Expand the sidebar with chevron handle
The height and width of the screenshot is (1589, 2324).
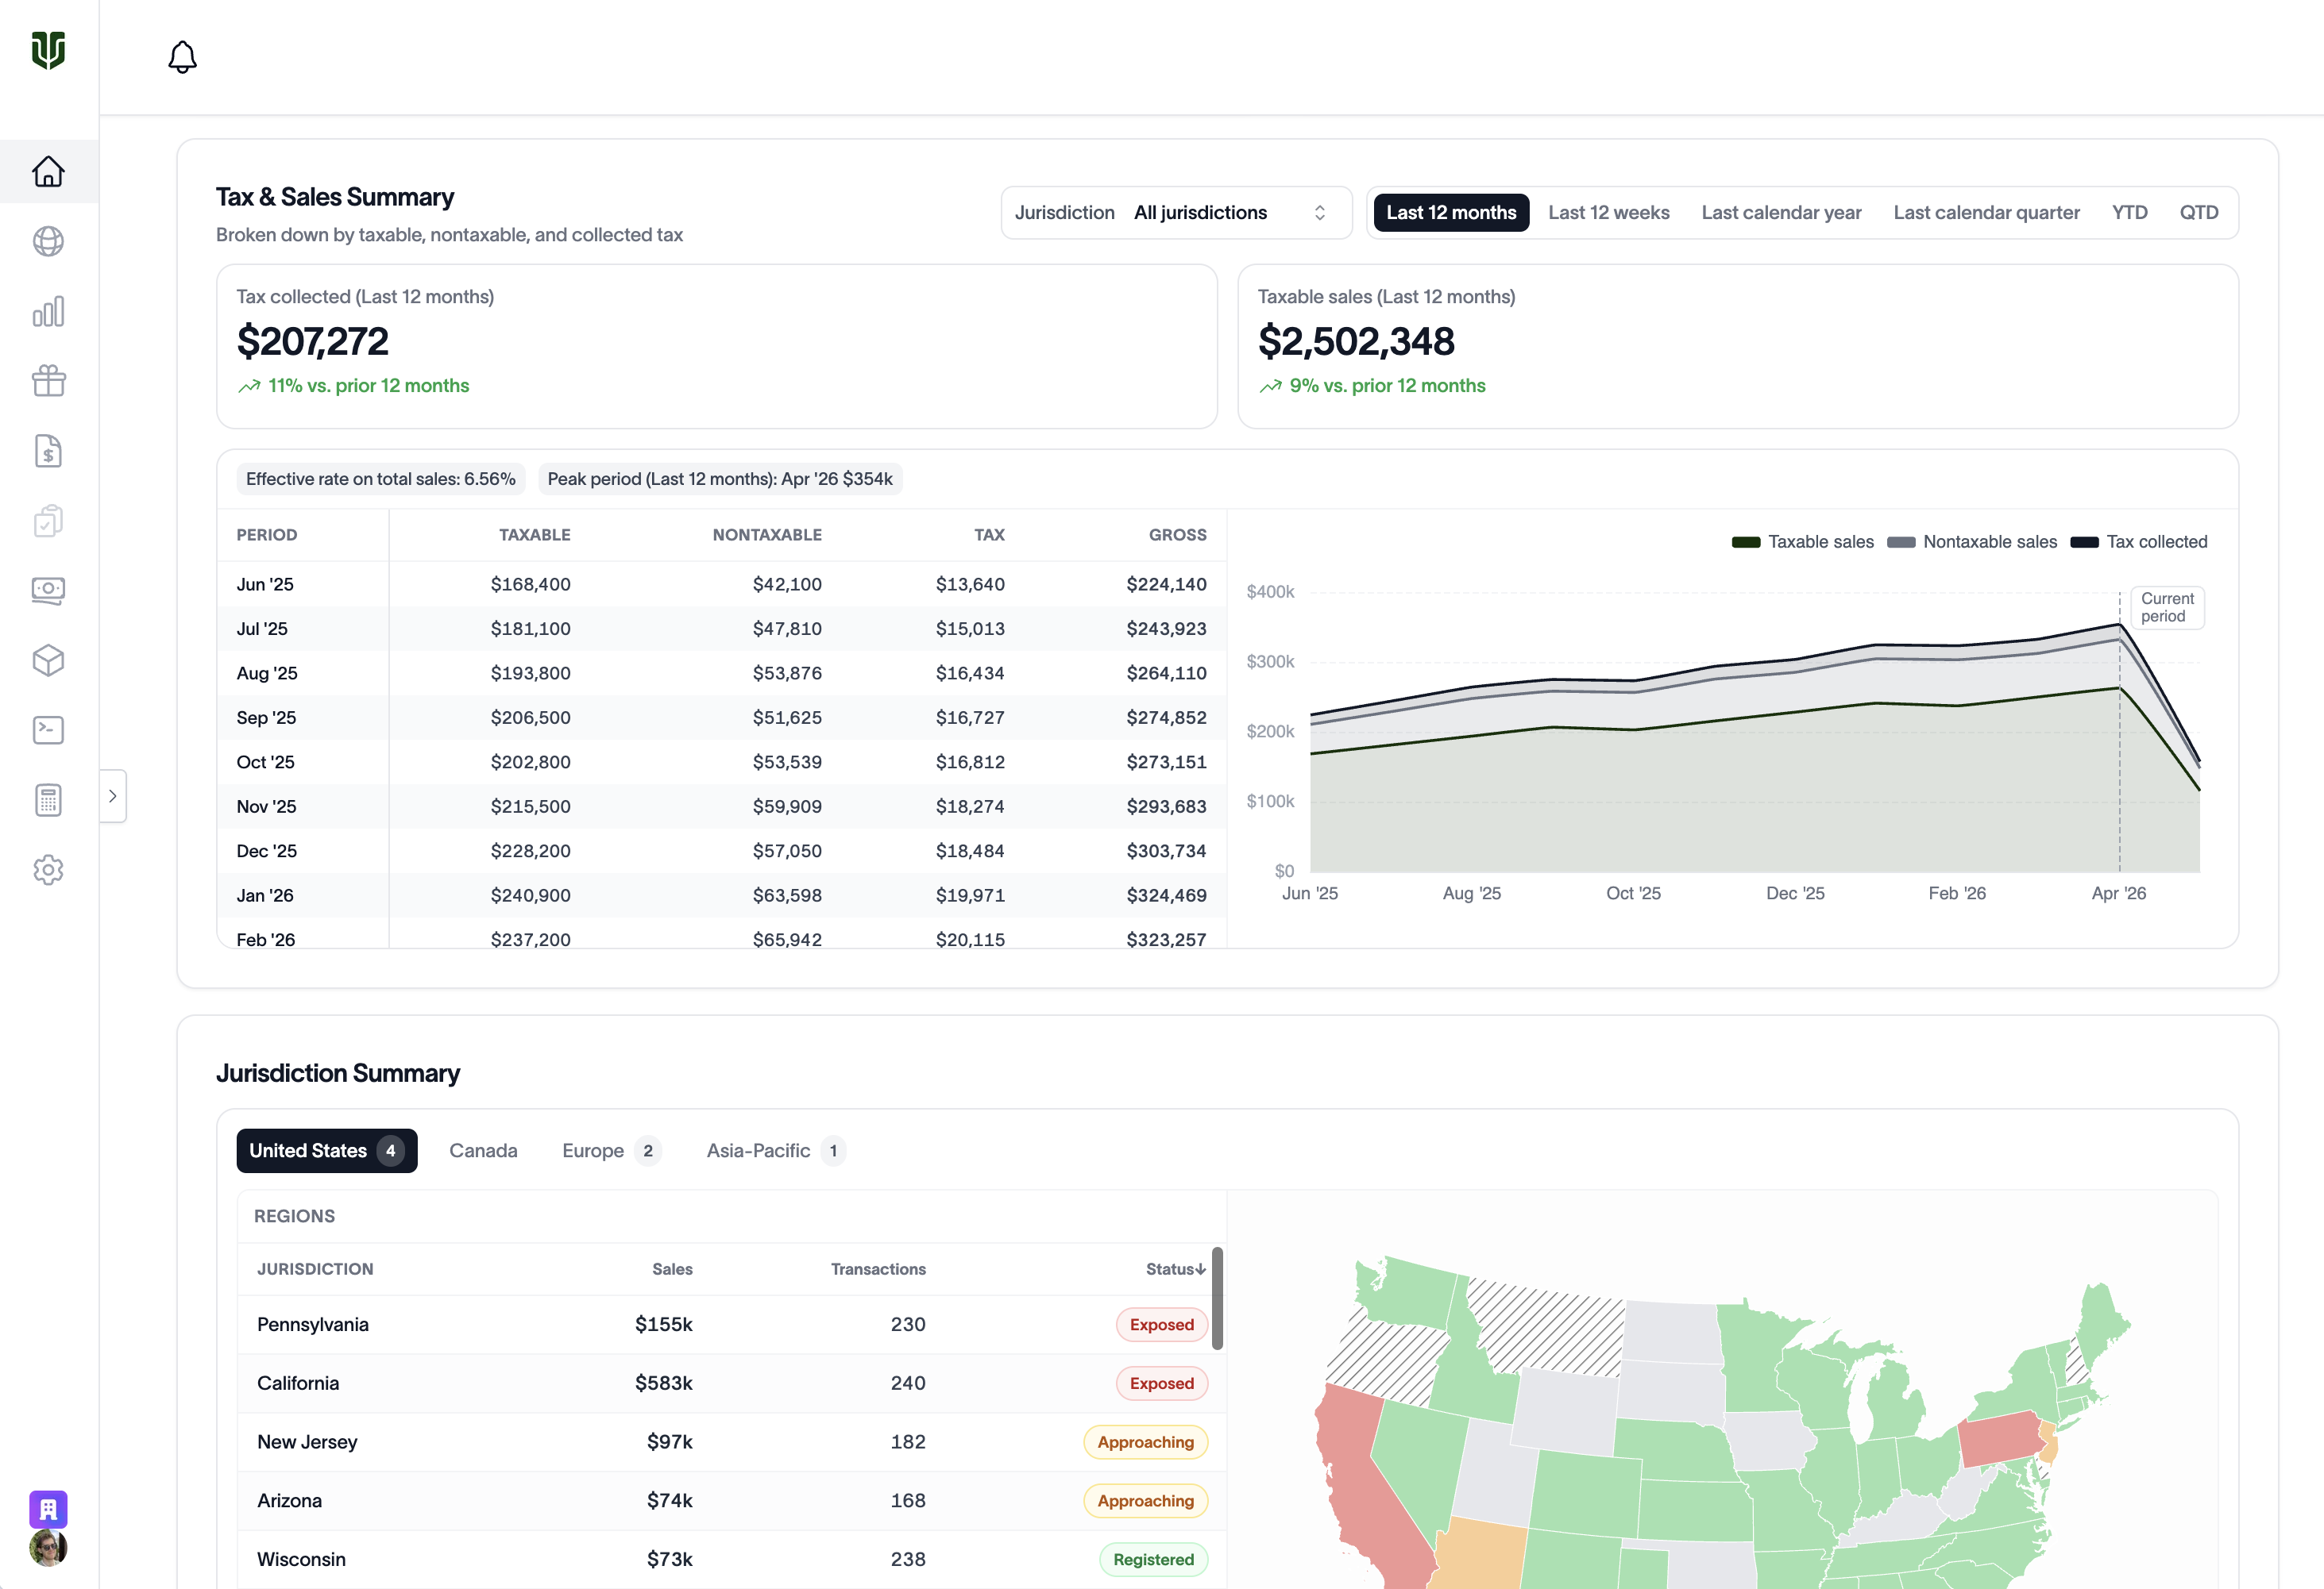pyautogui.click(x=113, y=797)
